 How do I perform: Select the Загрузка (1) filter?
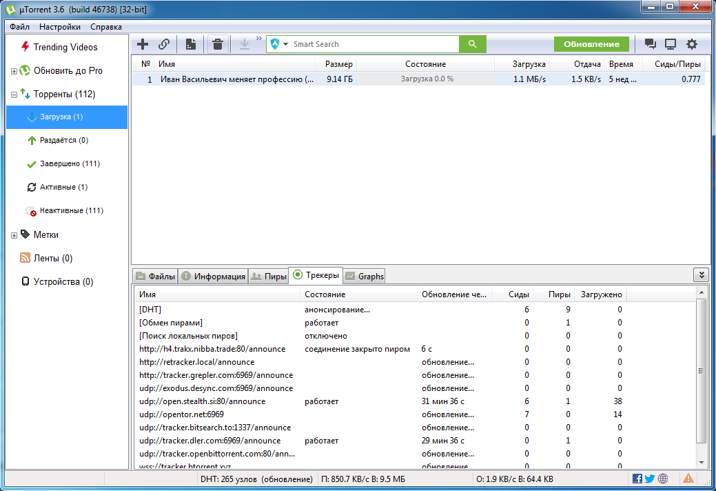coord(67,117)
